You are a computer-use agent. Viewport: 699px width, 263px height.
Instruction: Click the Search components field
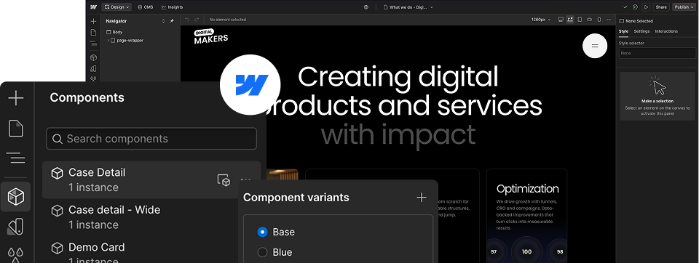pos(151,139)
